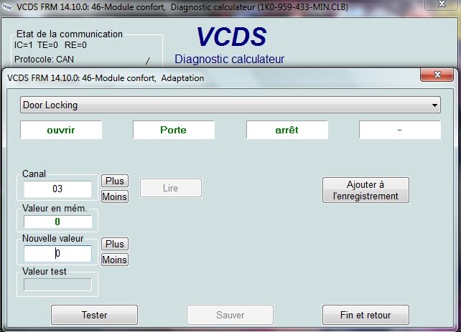The width and height of the screenshot is (461, 332).
Task: Click the Valeur test field
Action: click(x=57, y=285)
